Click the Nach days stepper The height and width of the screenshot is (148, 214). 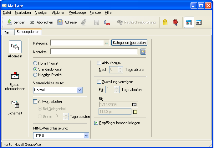pos(120,70)
